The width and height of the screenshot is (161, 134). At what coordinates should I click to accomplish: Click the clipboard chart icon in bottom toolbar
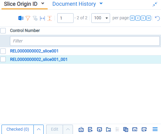[x=81, y=129]
